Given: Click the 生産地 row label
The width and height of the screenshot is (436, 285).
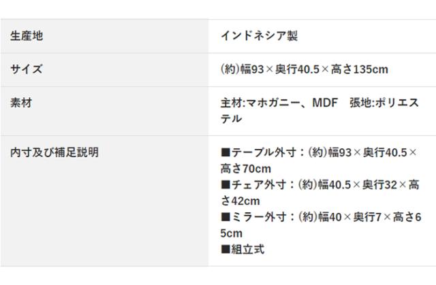Looking at the screenshot, I should pyautogui.click(x=27, y=35).
